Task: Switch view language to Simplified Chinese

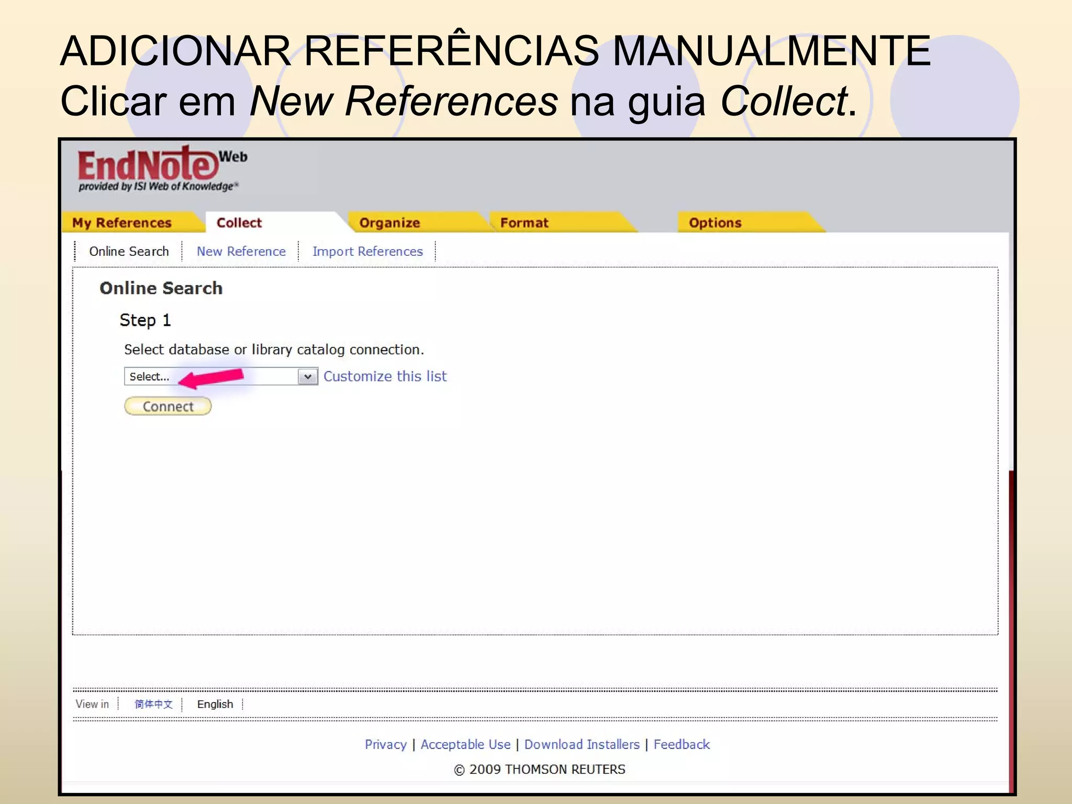Action: (153, 704)
